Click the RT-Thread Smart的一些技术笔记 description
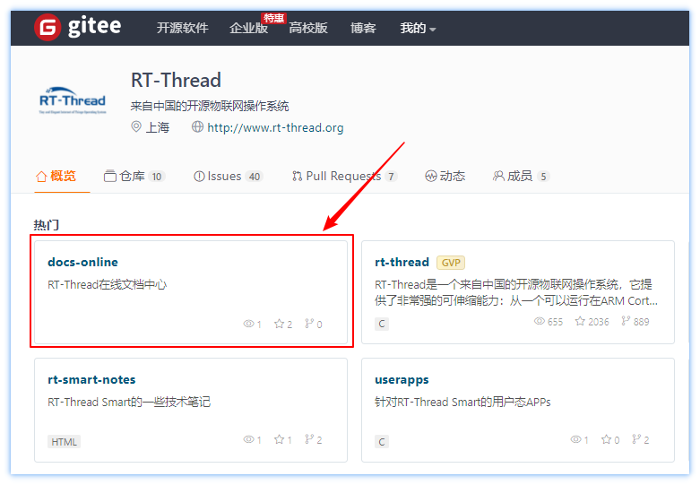700x485 pixels. [x=129, y=403]
